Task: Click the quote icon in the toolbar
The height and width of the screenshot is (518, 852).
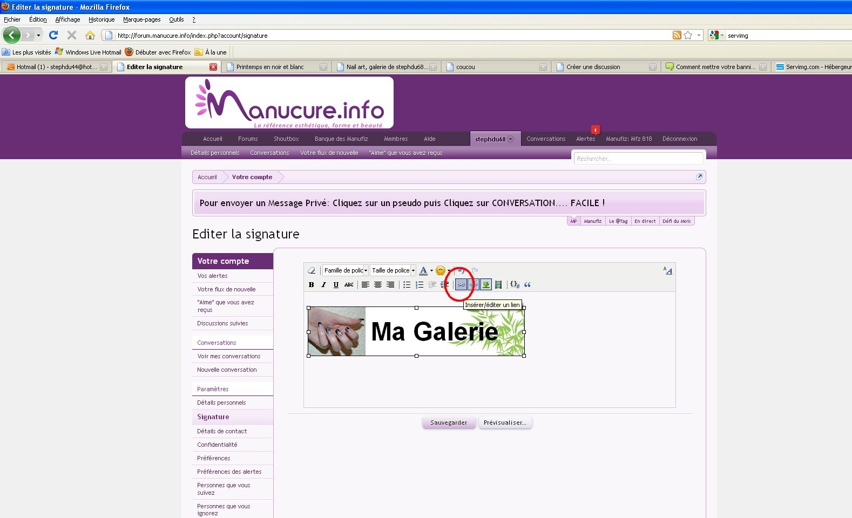Action: (528, 285)
